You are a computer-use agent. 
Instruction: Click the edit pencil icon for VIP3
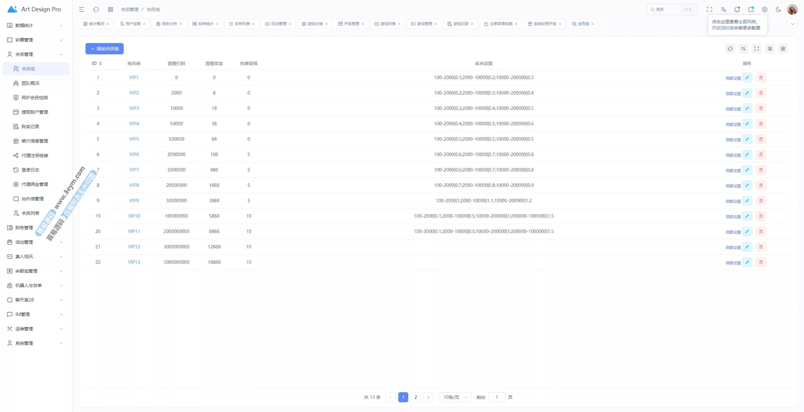pyautogui.click(x=747, y=108)
